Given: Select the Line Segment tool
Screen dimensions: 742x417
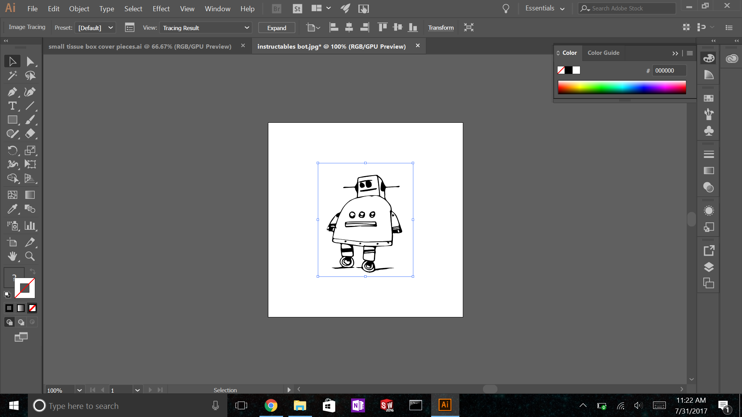Looking at the screenshot, I should click(30, 106).
